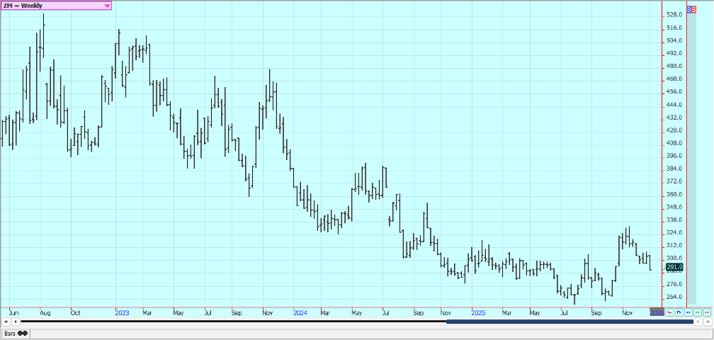The height and width of the screenshot is (340, 714).
Task: Select the Bars tab at bottom
Action: (15, 333)
